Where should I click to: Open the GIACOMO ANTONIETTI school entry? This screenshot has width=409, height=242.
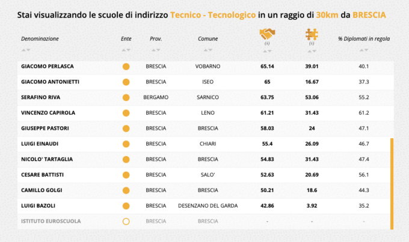pos(51,82)
